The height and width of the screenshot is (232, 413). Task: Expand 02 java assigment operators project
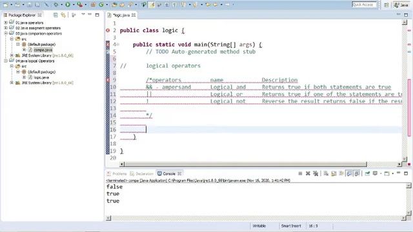(x=6, y=28)
